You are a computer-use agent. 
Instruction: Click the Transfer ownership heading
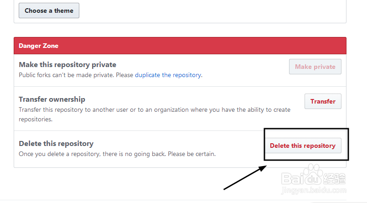tap(52, 99)
